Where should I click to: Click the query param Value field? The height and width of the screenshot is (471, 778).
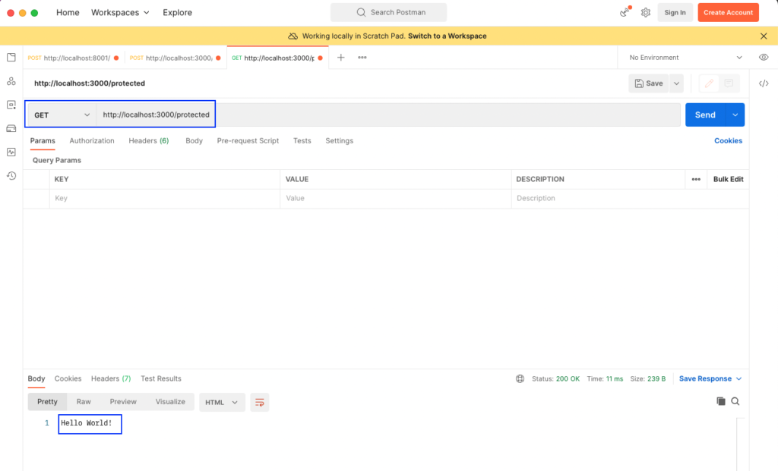(x=395, y=198)
